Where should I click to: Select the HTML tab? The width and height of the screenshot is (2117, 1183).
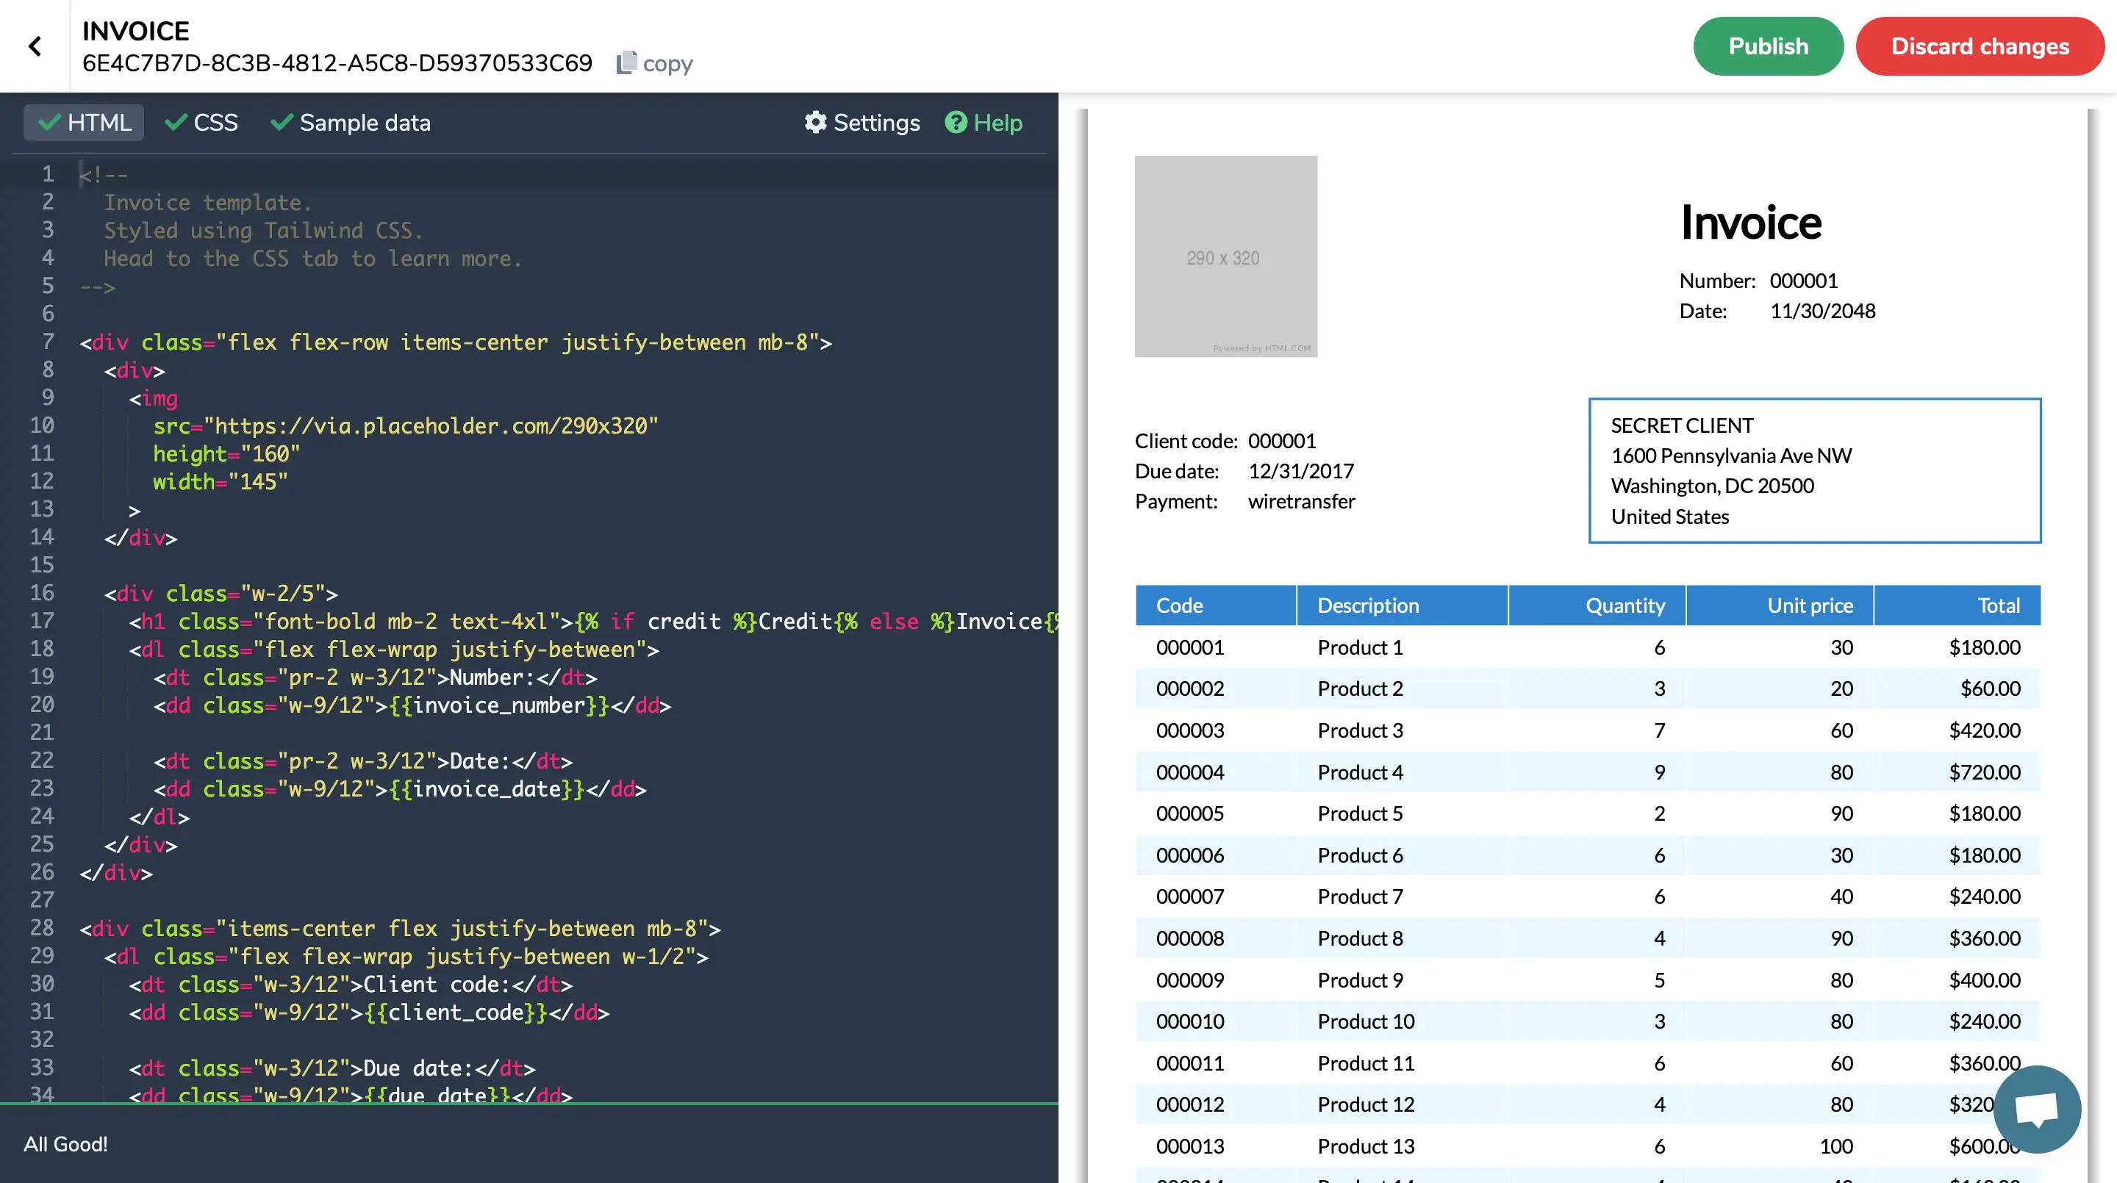point(98,123)
